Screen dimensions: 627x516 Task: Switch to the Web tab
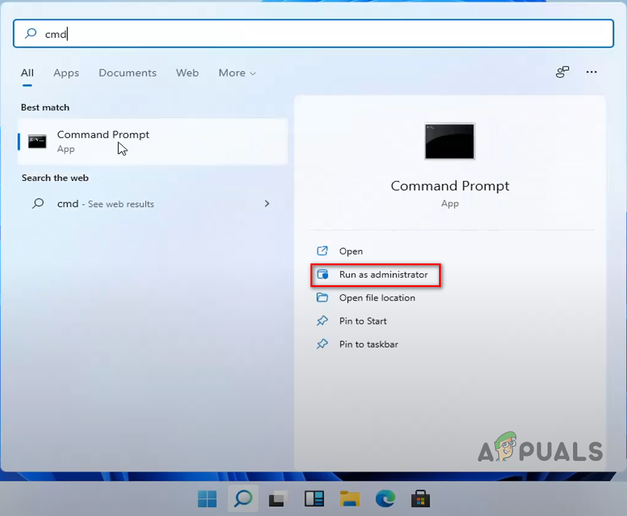click(187, 73)
